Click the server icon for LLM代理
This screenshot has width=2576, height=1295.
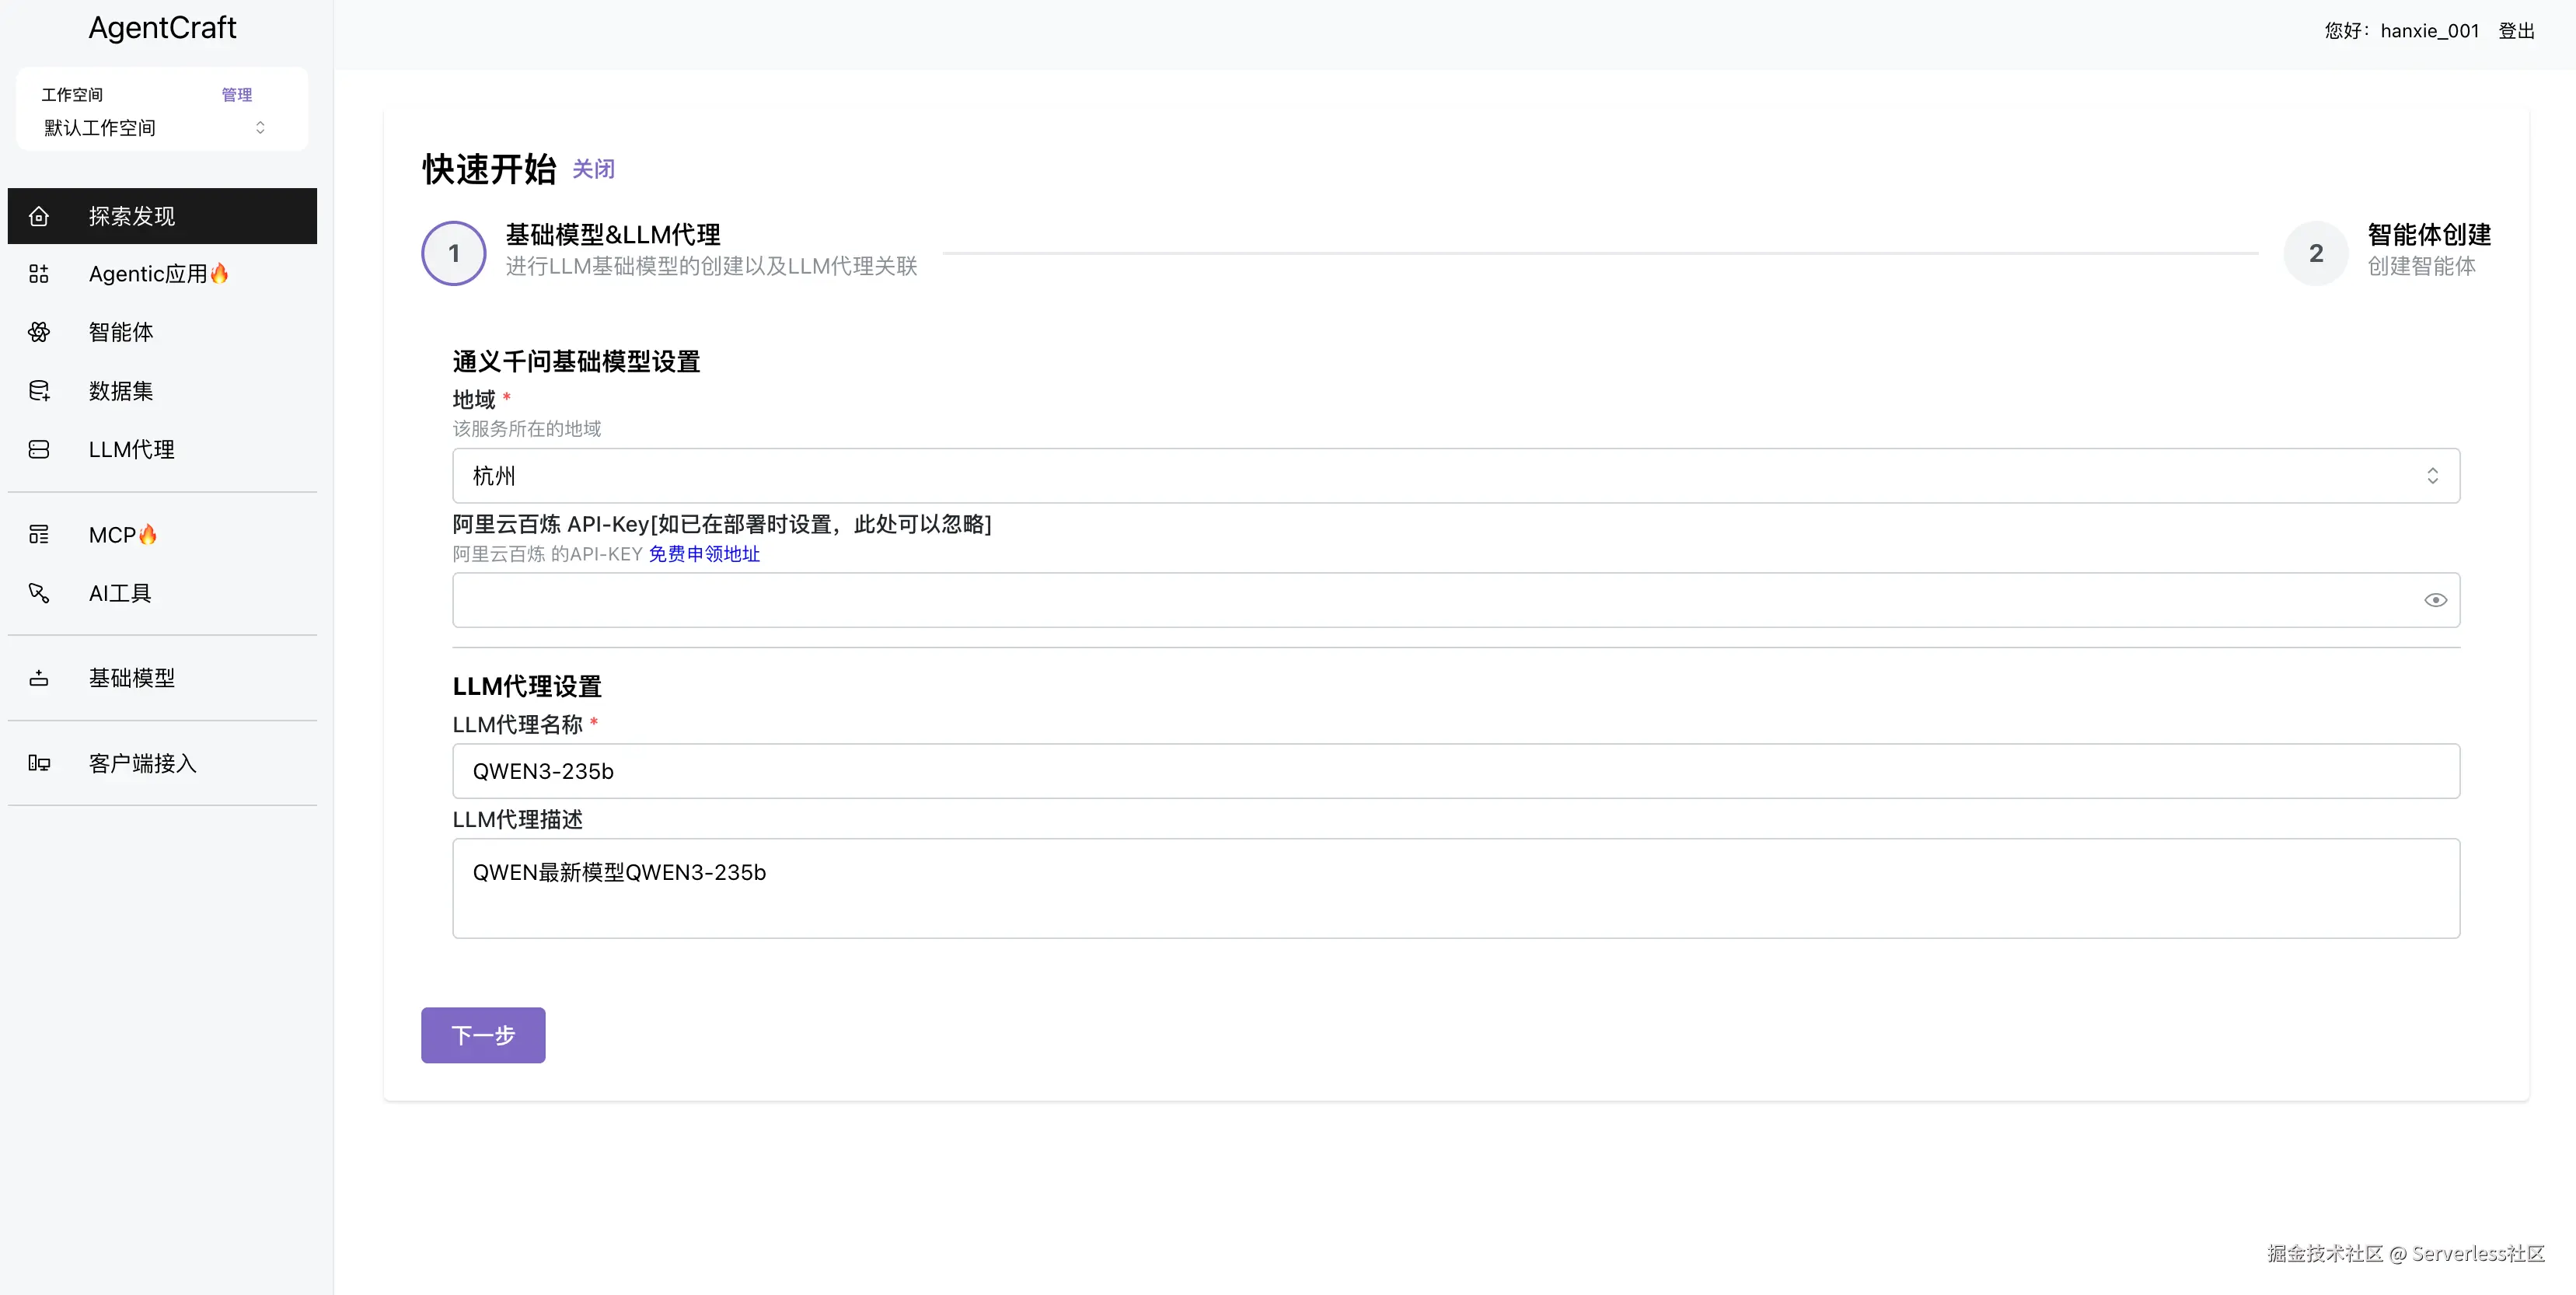[39, 450]
